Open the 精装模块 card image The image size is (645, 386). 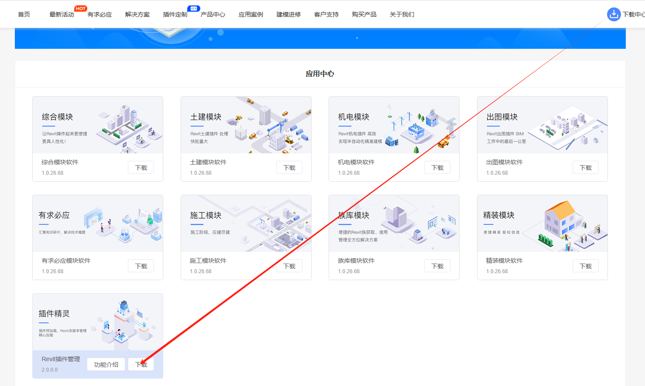(542, 223)
